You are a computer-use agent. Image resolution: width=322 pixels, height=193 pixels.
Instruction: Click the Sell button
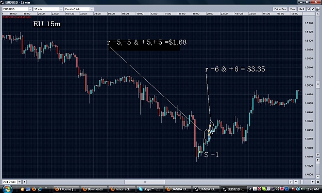302,9
